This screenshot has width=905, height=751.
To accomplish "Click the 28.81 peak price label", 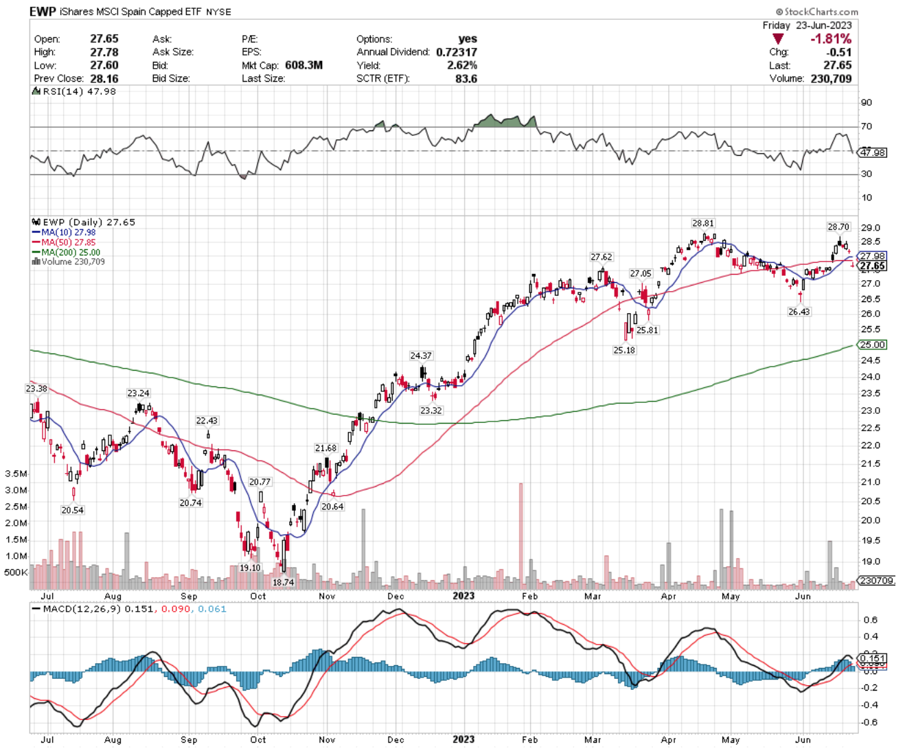I will (703, 223).
